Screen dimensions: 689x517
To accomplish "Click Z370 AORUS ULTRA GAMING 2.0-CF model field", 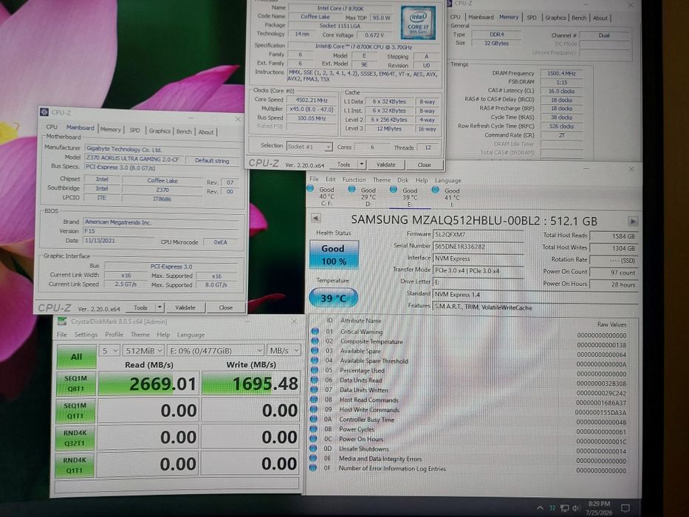I will coord(133,158).
